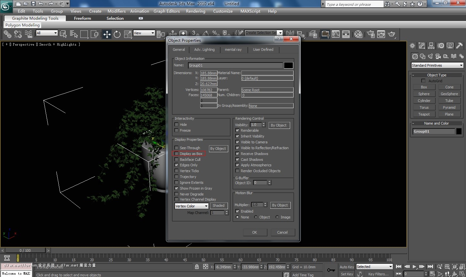The image size is (466, 277).
Task: Activate Select and Uniform Scale tool
Action: pyautogui.click(x=128, y=34)
